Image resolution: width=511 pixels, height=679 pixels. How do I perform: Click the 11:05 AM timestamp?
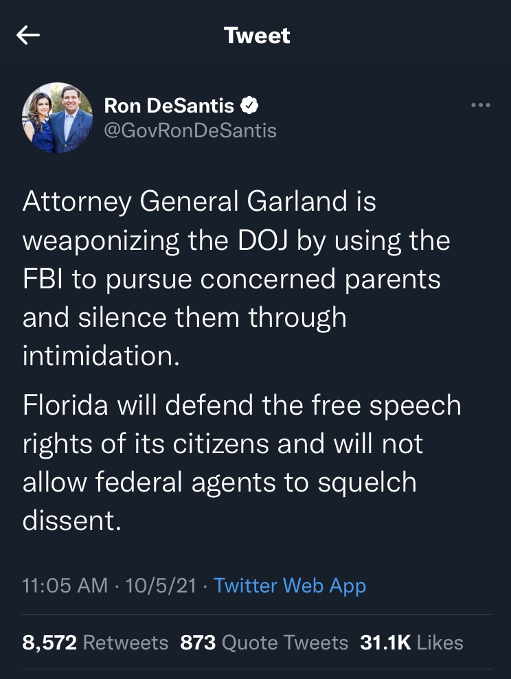pyautogui.click(x=65, y=586)
